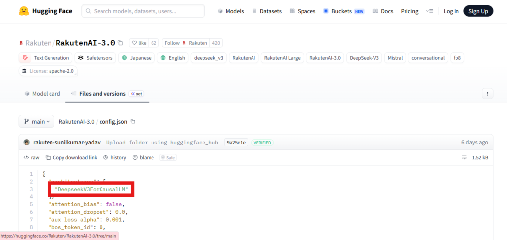Image resolution: width=507 pixels, height=240 pixels.
Task: Click the "aux_loss_alpha": 0.001 line
Action: (87, 220)
